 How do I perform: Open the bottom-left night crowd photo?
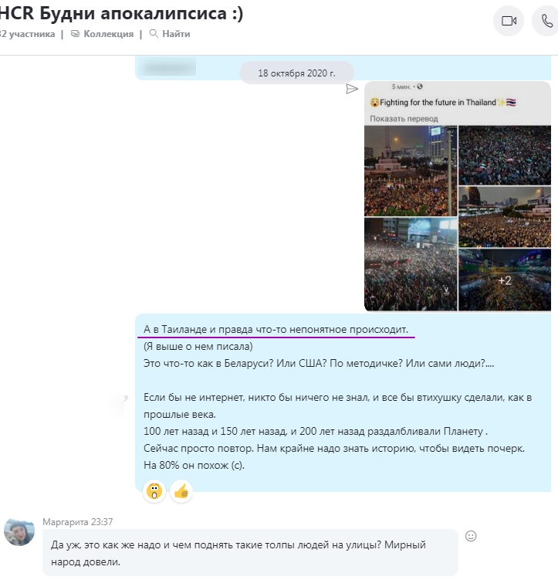click(411, 264)
